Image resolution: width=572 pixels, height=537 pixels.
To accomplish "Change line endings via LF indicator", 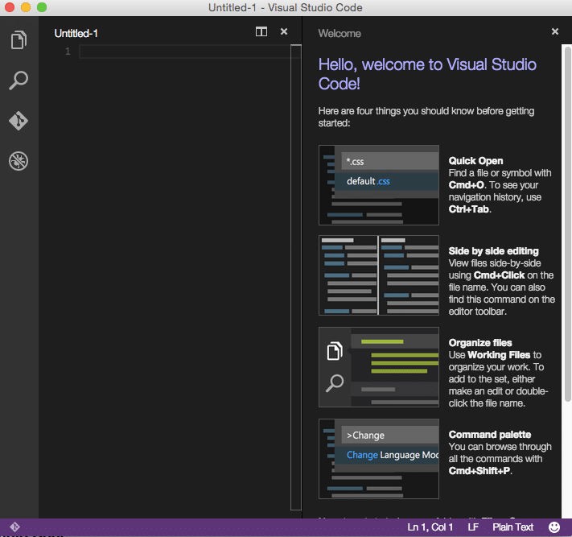I will click(473, 527).
